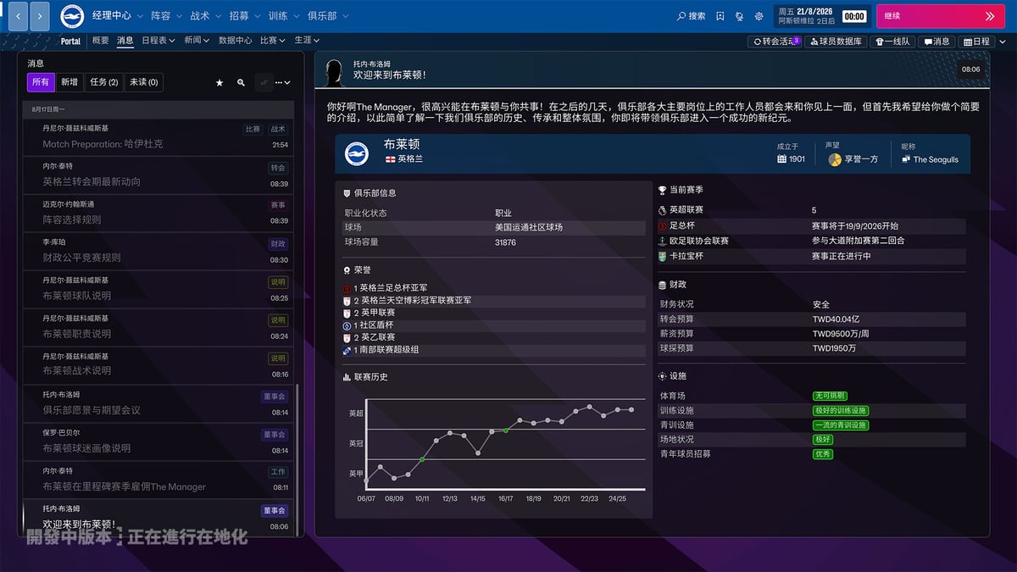Open the more options ellipsis dropdown in 消息 panel

(282, 82)
